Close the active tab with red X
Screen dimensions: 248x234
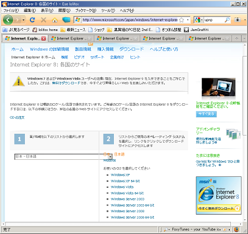tap(43, 38)
